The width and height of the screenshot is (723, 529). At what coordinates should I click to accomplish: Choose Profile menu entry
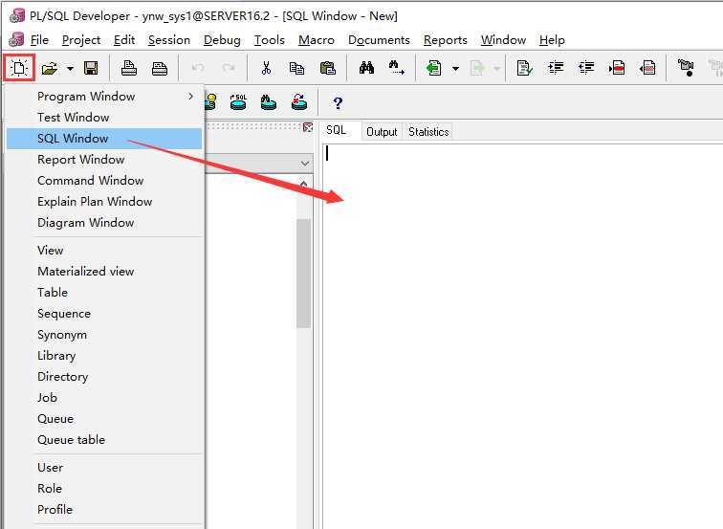pos(104,510)
